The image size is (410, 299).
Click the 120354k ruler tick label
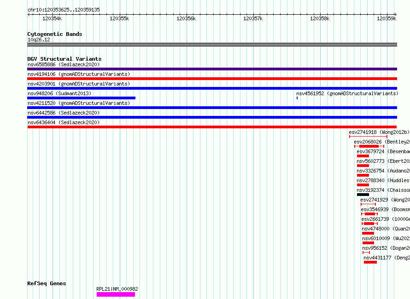coord(52,18)
